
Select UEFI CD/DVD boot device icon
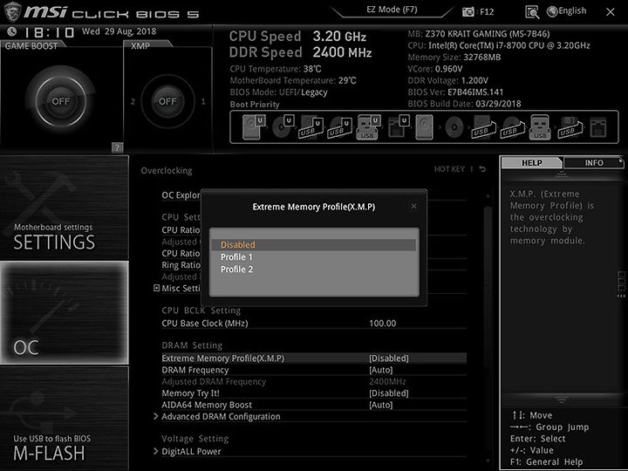click(283, 126)
